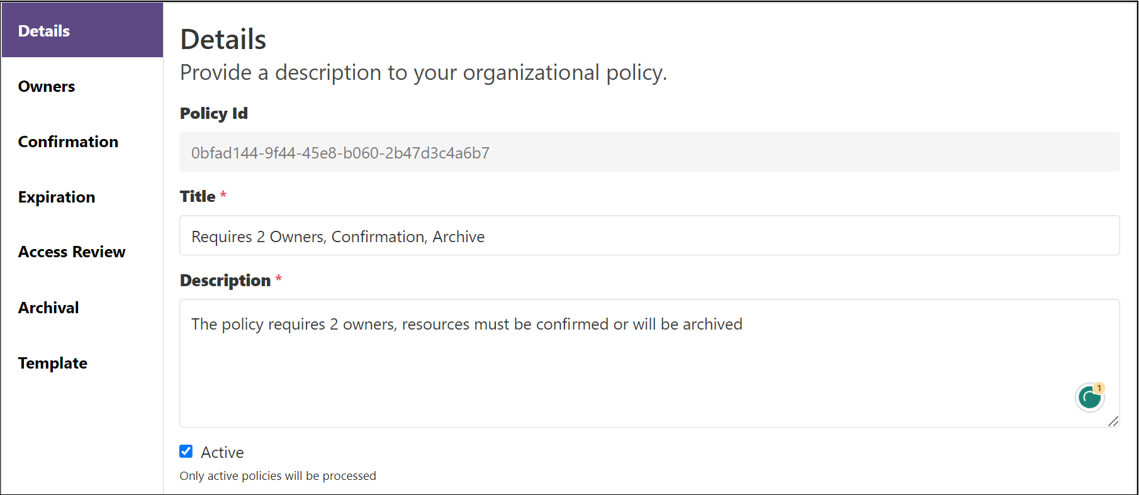Viewport: 1139px width, 495px height.
Task: Click the read-only Policy Id field
Action: pyautogui.click(x=649, y=152)
